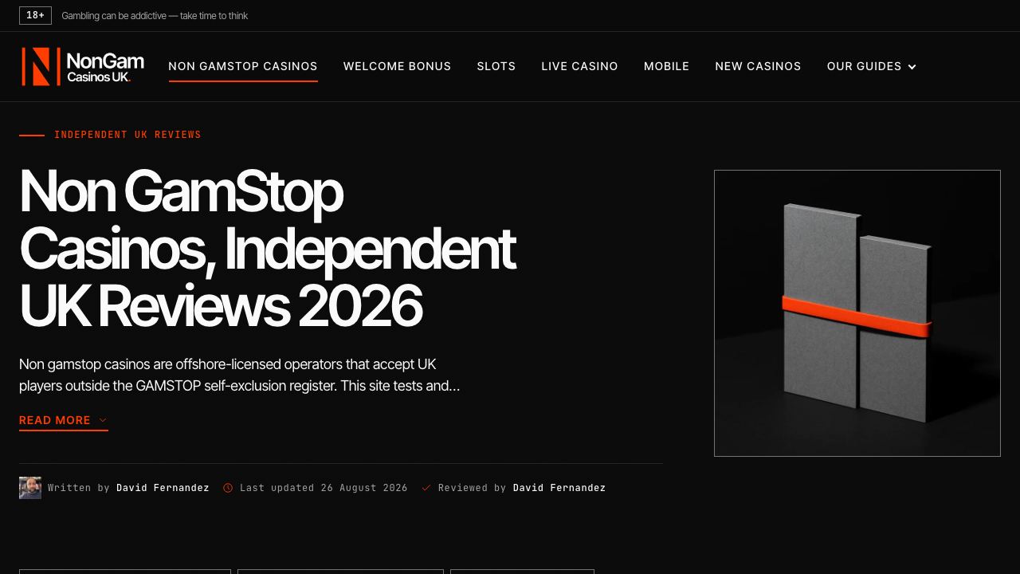This screenshot has width=1020, height=574.
Task: Click the clock icon beside Last updated
Action: click(x=228, y=488)
